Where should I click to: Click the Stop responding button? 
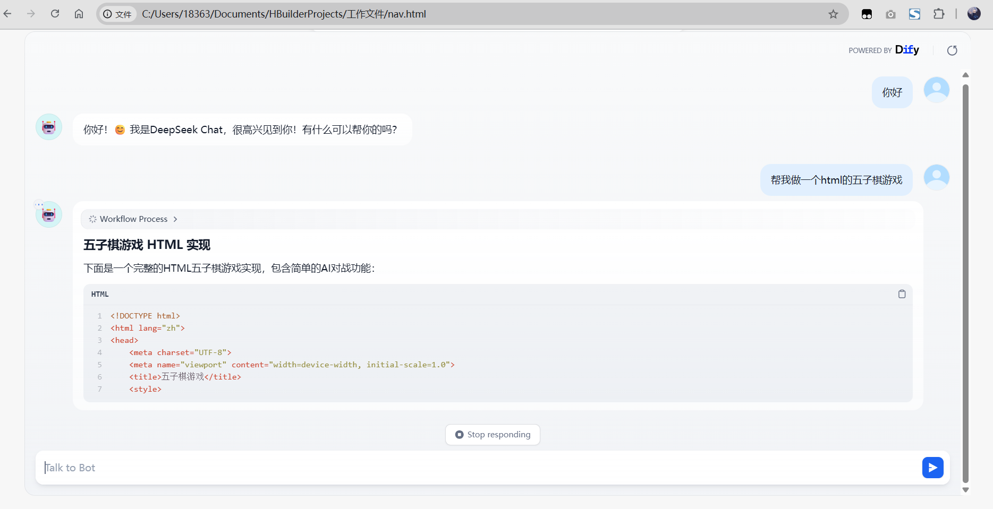tap(493, 435)
